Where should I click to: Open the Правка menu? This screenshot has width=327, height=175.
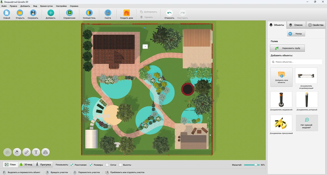coord(13,6)
